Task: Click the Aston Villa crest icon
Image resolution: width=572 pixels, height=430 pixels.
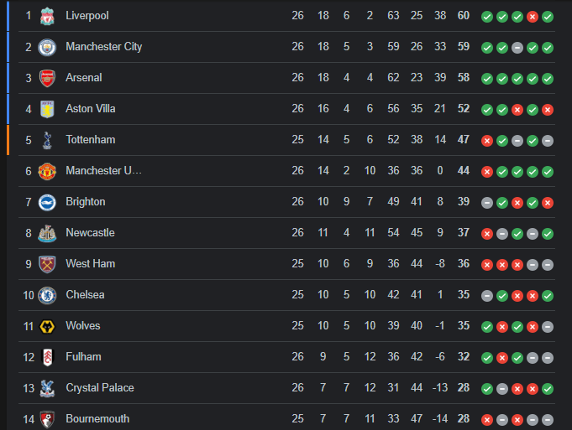Action: point(47,109)
